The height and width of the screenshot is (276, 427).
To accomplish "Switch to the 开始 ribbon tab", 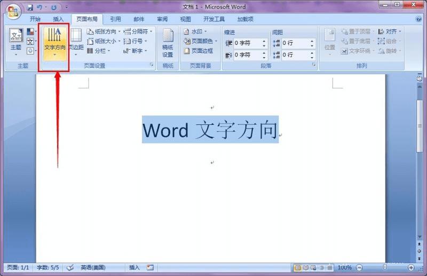I will coord(35,19).
